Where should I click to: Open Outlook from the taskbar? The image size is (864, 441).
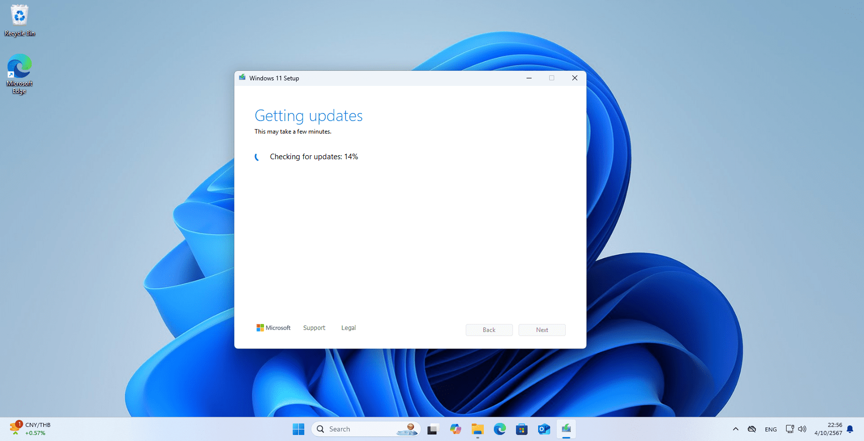pos(544,429)
